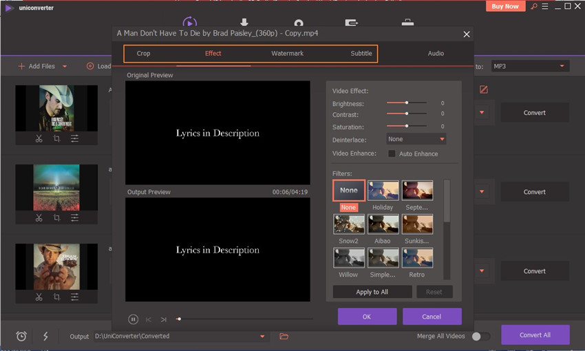
Task: Click the edit pencil icon beside output format
Action: click(484, 89)
